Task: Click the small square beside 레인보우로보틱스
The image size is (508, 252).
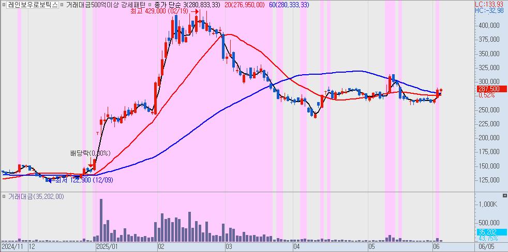Action: point(3,5)
